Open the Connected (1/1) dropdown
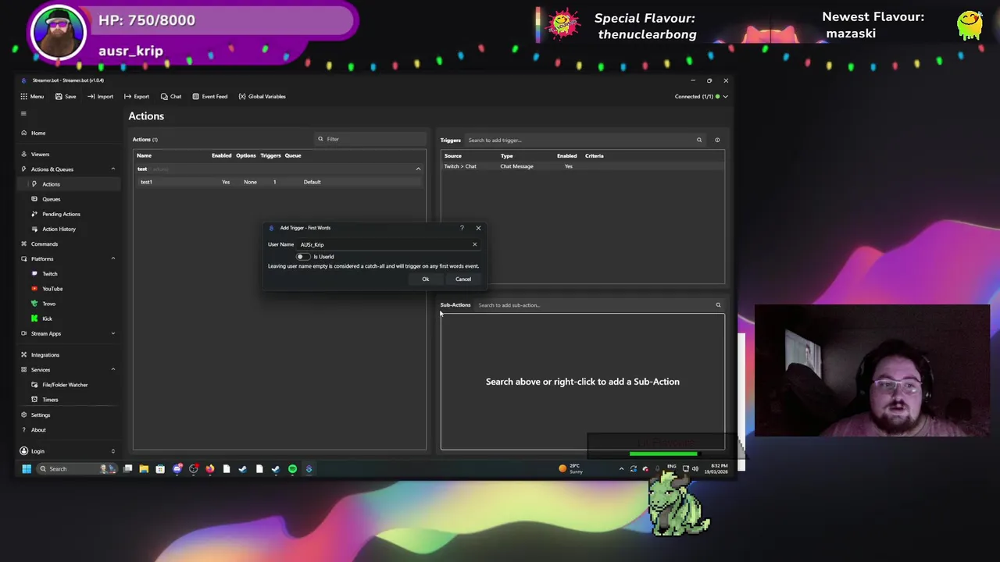Viewport: 1000px width, 562px height. (702, 96)
